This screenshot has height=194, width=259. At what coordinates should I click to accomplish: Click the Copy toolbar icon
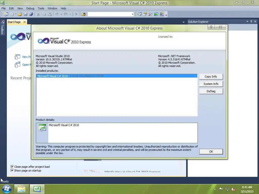pos(44,14)
